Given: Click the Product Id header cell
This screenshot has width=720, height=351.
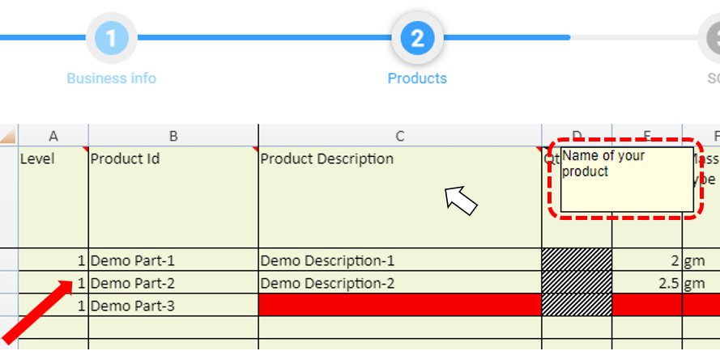Looking at the screenshot, I should pos(173,197).
